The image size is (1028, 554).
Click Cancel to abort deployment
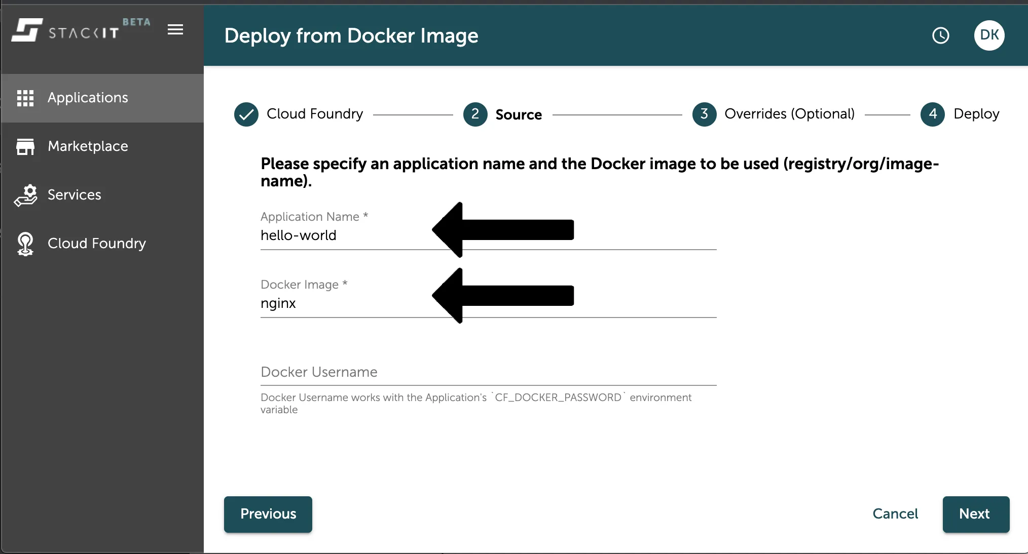pos(895,514)
